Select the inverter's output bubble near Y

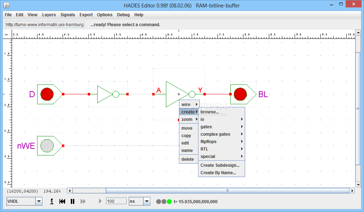[x=192, y=94]
